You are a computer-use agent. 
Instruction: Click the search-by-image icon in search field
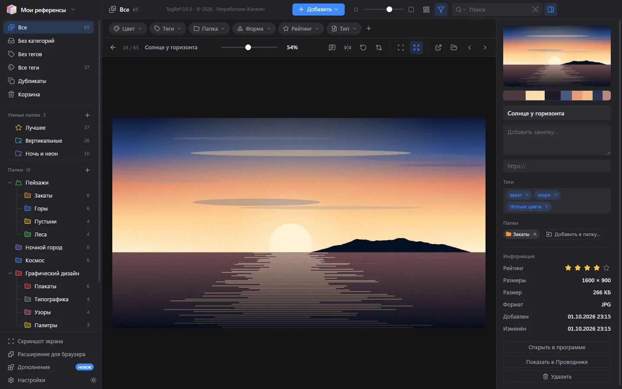[535, 10]
